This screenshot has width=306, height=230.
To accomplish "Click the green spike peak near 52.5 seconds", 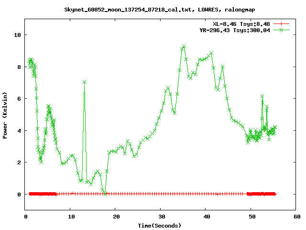I will coord(262,96).
